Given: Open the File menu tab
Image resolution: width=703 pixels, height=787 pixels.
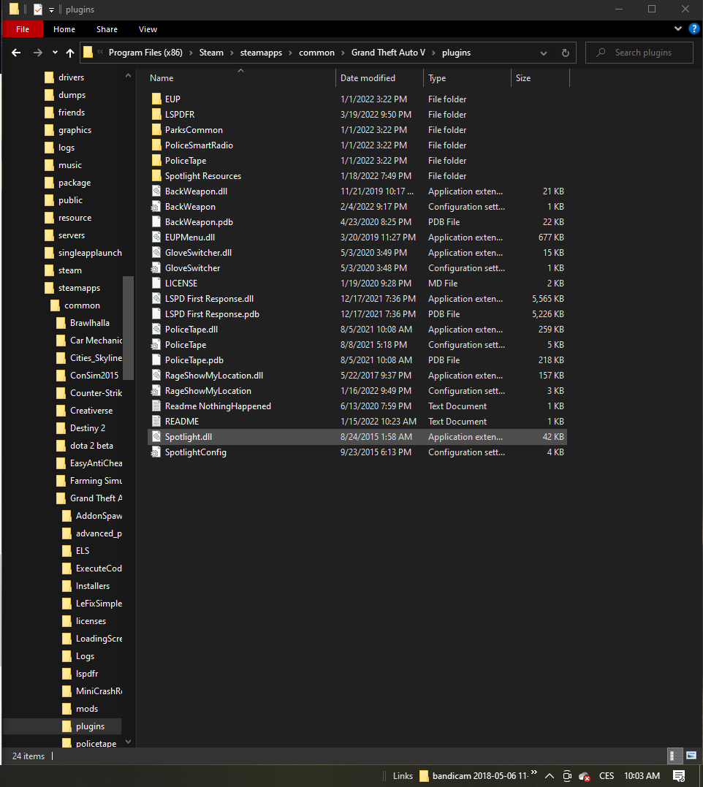Looking at the screenshot, I should pos(23,29).
